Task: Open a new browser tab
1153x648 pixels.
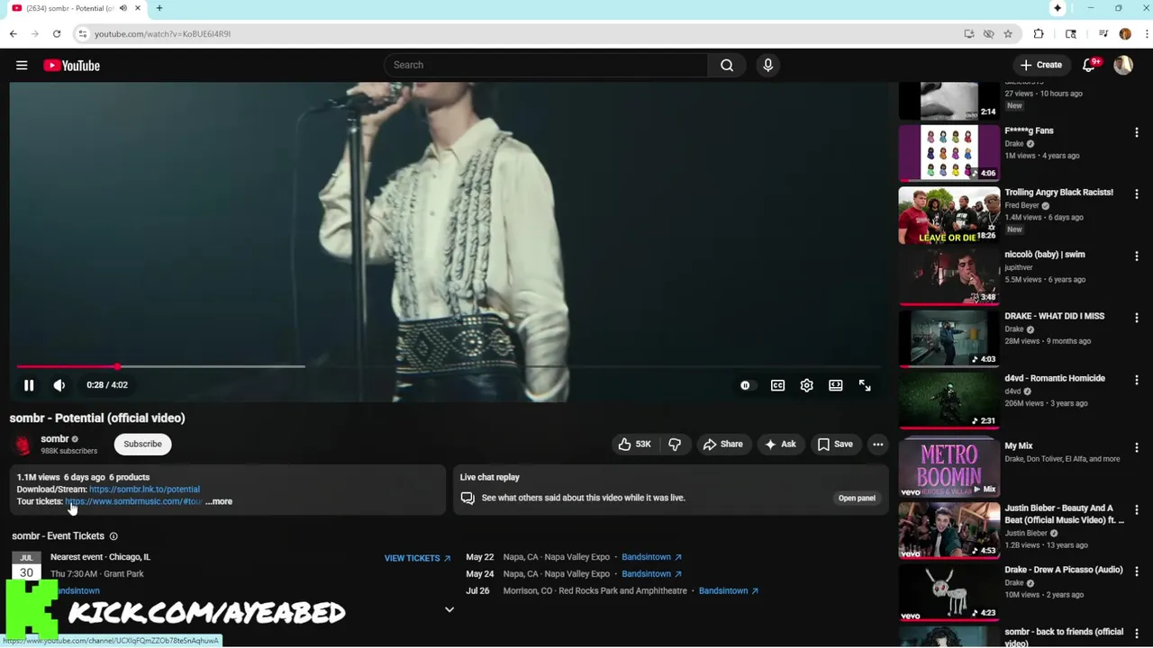Action: [x=159, y=8]
